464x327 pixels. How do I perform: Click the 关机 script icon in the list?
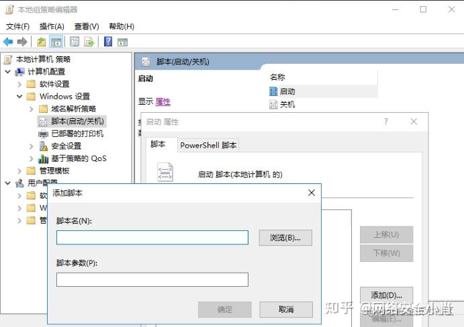click(x=273, y=105)
